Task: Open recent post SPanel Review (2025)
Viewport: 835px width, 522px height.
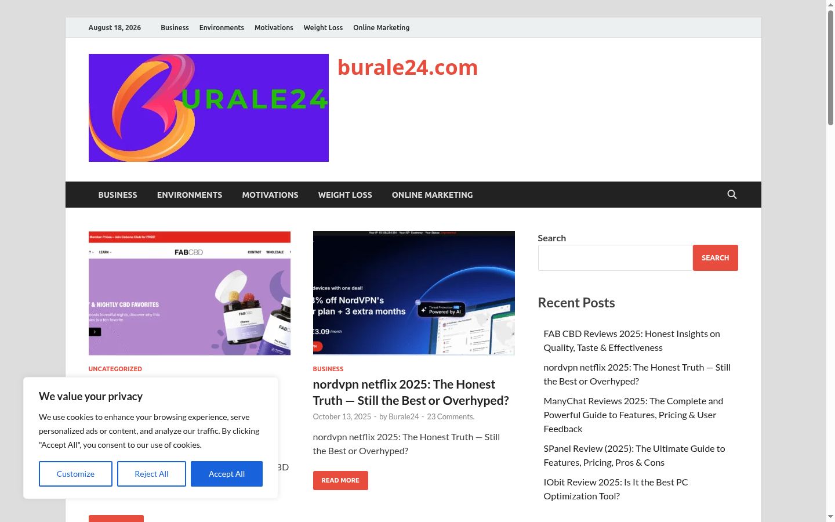Action: 634,455
